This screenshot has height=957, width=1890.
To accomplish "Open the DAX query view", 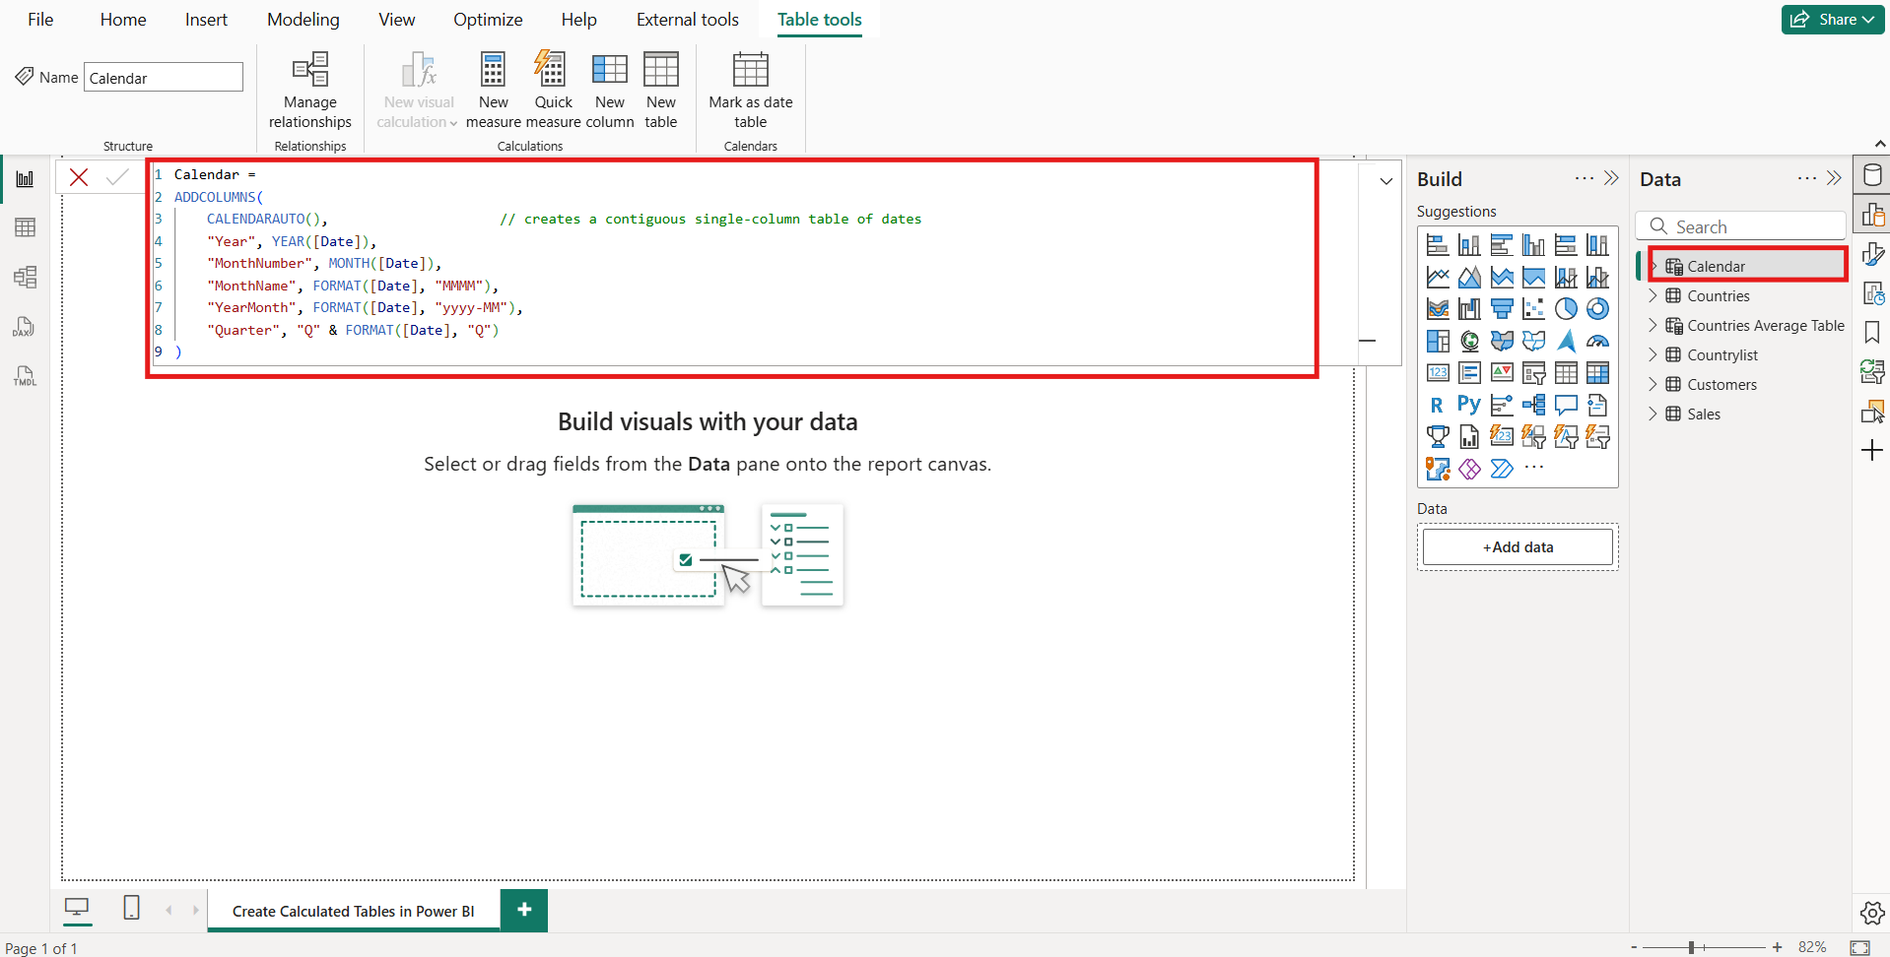I will click(24, 327).
